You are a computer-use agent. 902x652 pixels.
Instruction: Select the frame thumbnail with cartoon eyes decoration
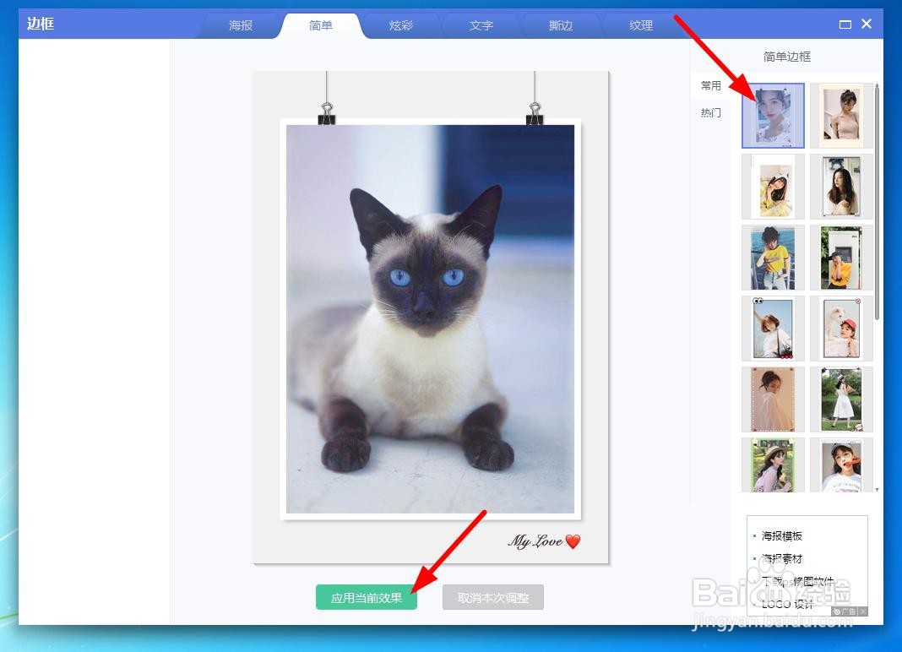coord(773,329)
